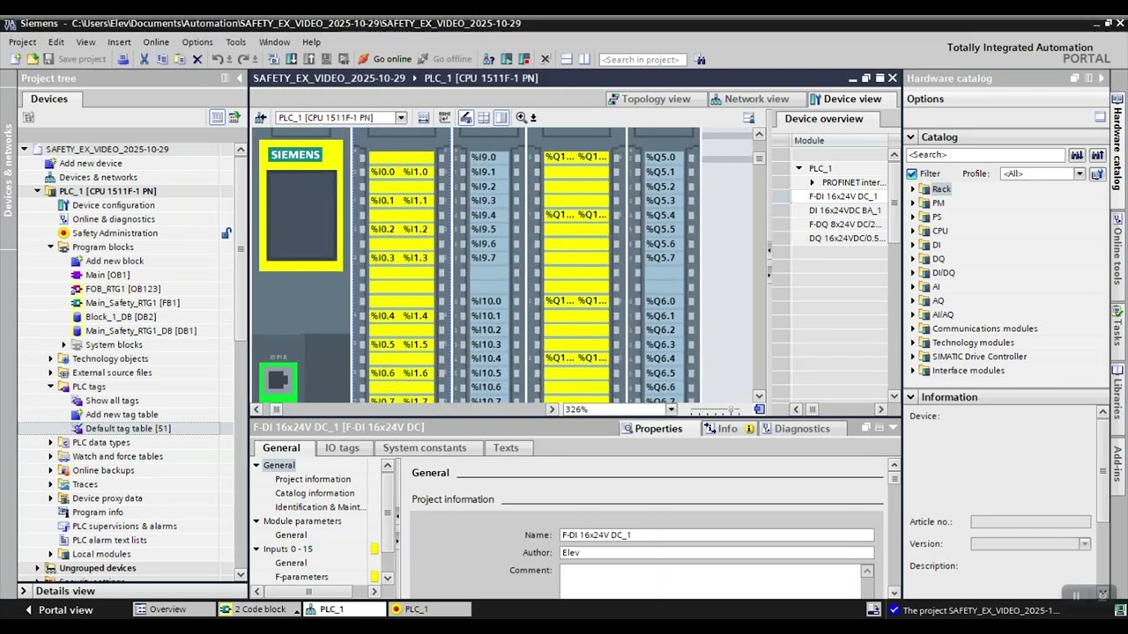1128x634 pixels.
Task: Click the New project toolbar icon
Action: coord(16,59)
